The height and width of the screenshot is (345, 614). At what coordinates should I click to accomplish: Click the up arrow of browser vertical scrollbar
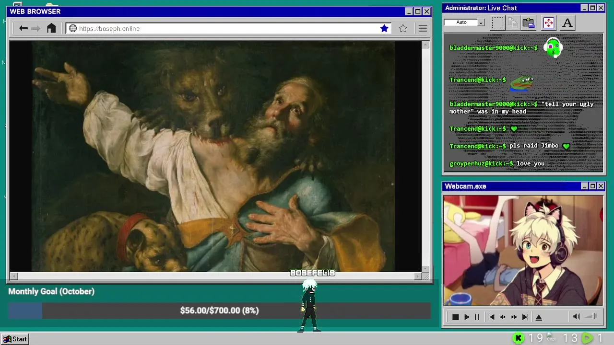(x=425, y=45)
